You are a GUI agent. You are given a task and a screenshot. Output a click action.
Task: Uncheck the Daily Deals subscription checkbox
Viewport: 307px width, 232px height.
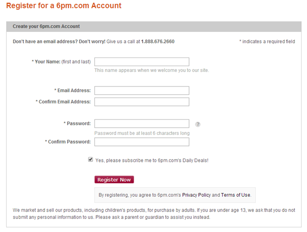click(90, 159)
